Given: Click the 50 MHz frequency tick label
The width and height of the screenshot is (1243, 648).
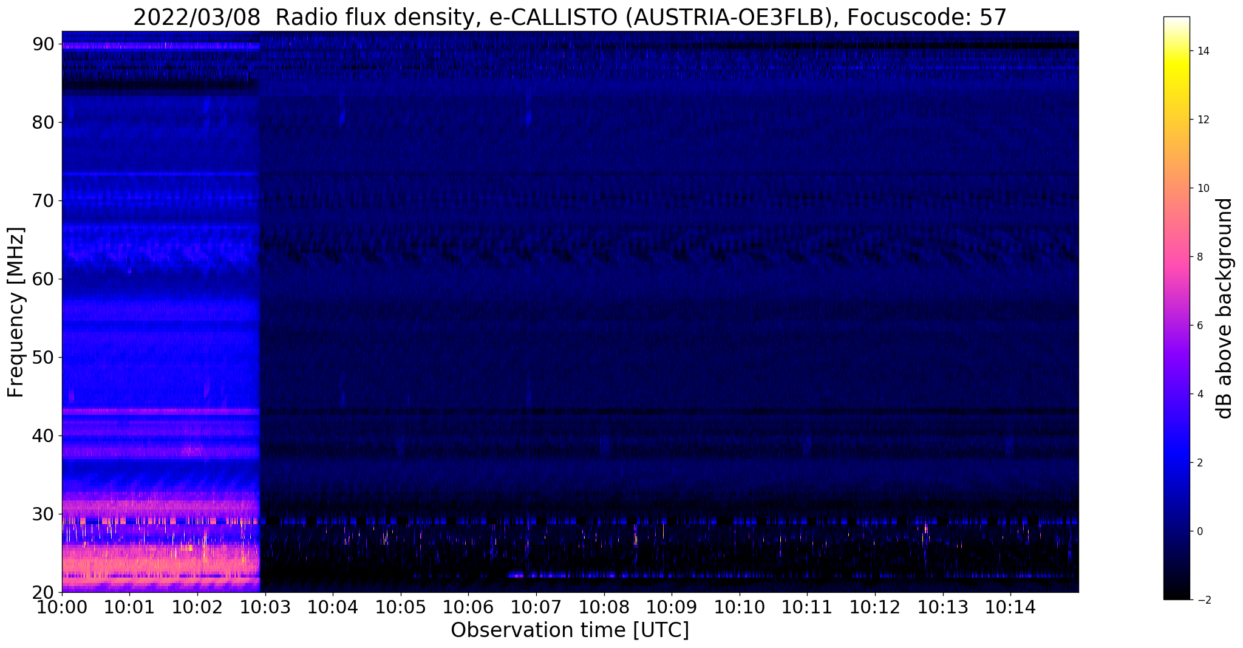Looking at the screenshot, I should point(44,357).
